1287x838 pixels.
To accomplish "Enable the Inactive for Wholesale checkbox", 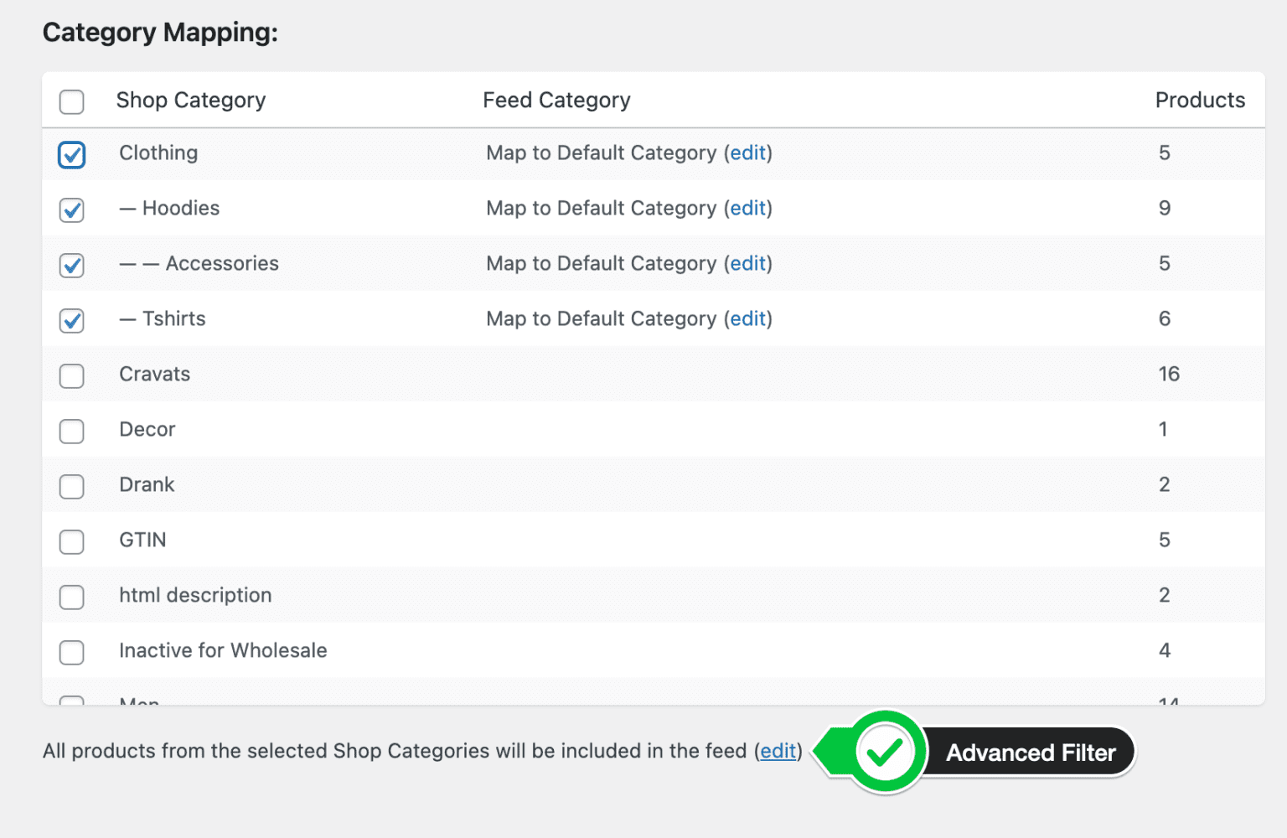I will point(71,653).
